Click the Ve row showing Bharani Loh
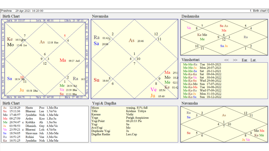The height and width of the screenshot is (151, 269). click(29, 130)
